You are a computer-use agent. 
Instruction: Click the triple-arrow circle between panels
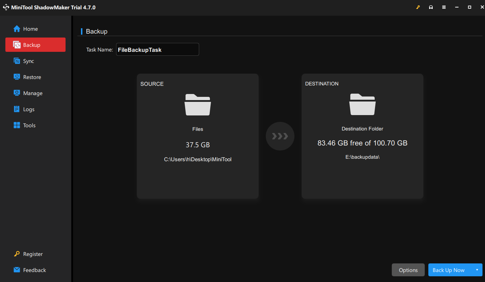280,136
